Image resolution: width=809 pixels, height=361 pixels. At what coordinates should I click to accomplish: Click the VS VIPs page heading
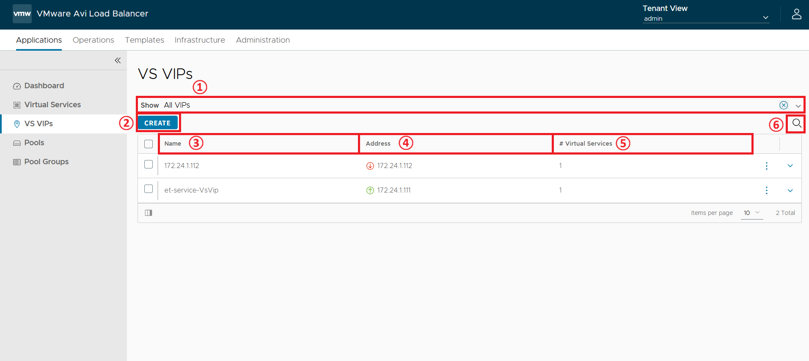[165, 74]
